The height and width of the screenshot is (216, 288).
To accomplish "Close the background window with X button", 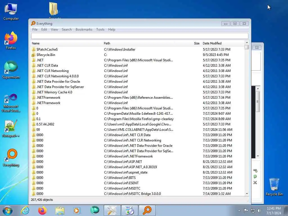I will tap(257, 47).
